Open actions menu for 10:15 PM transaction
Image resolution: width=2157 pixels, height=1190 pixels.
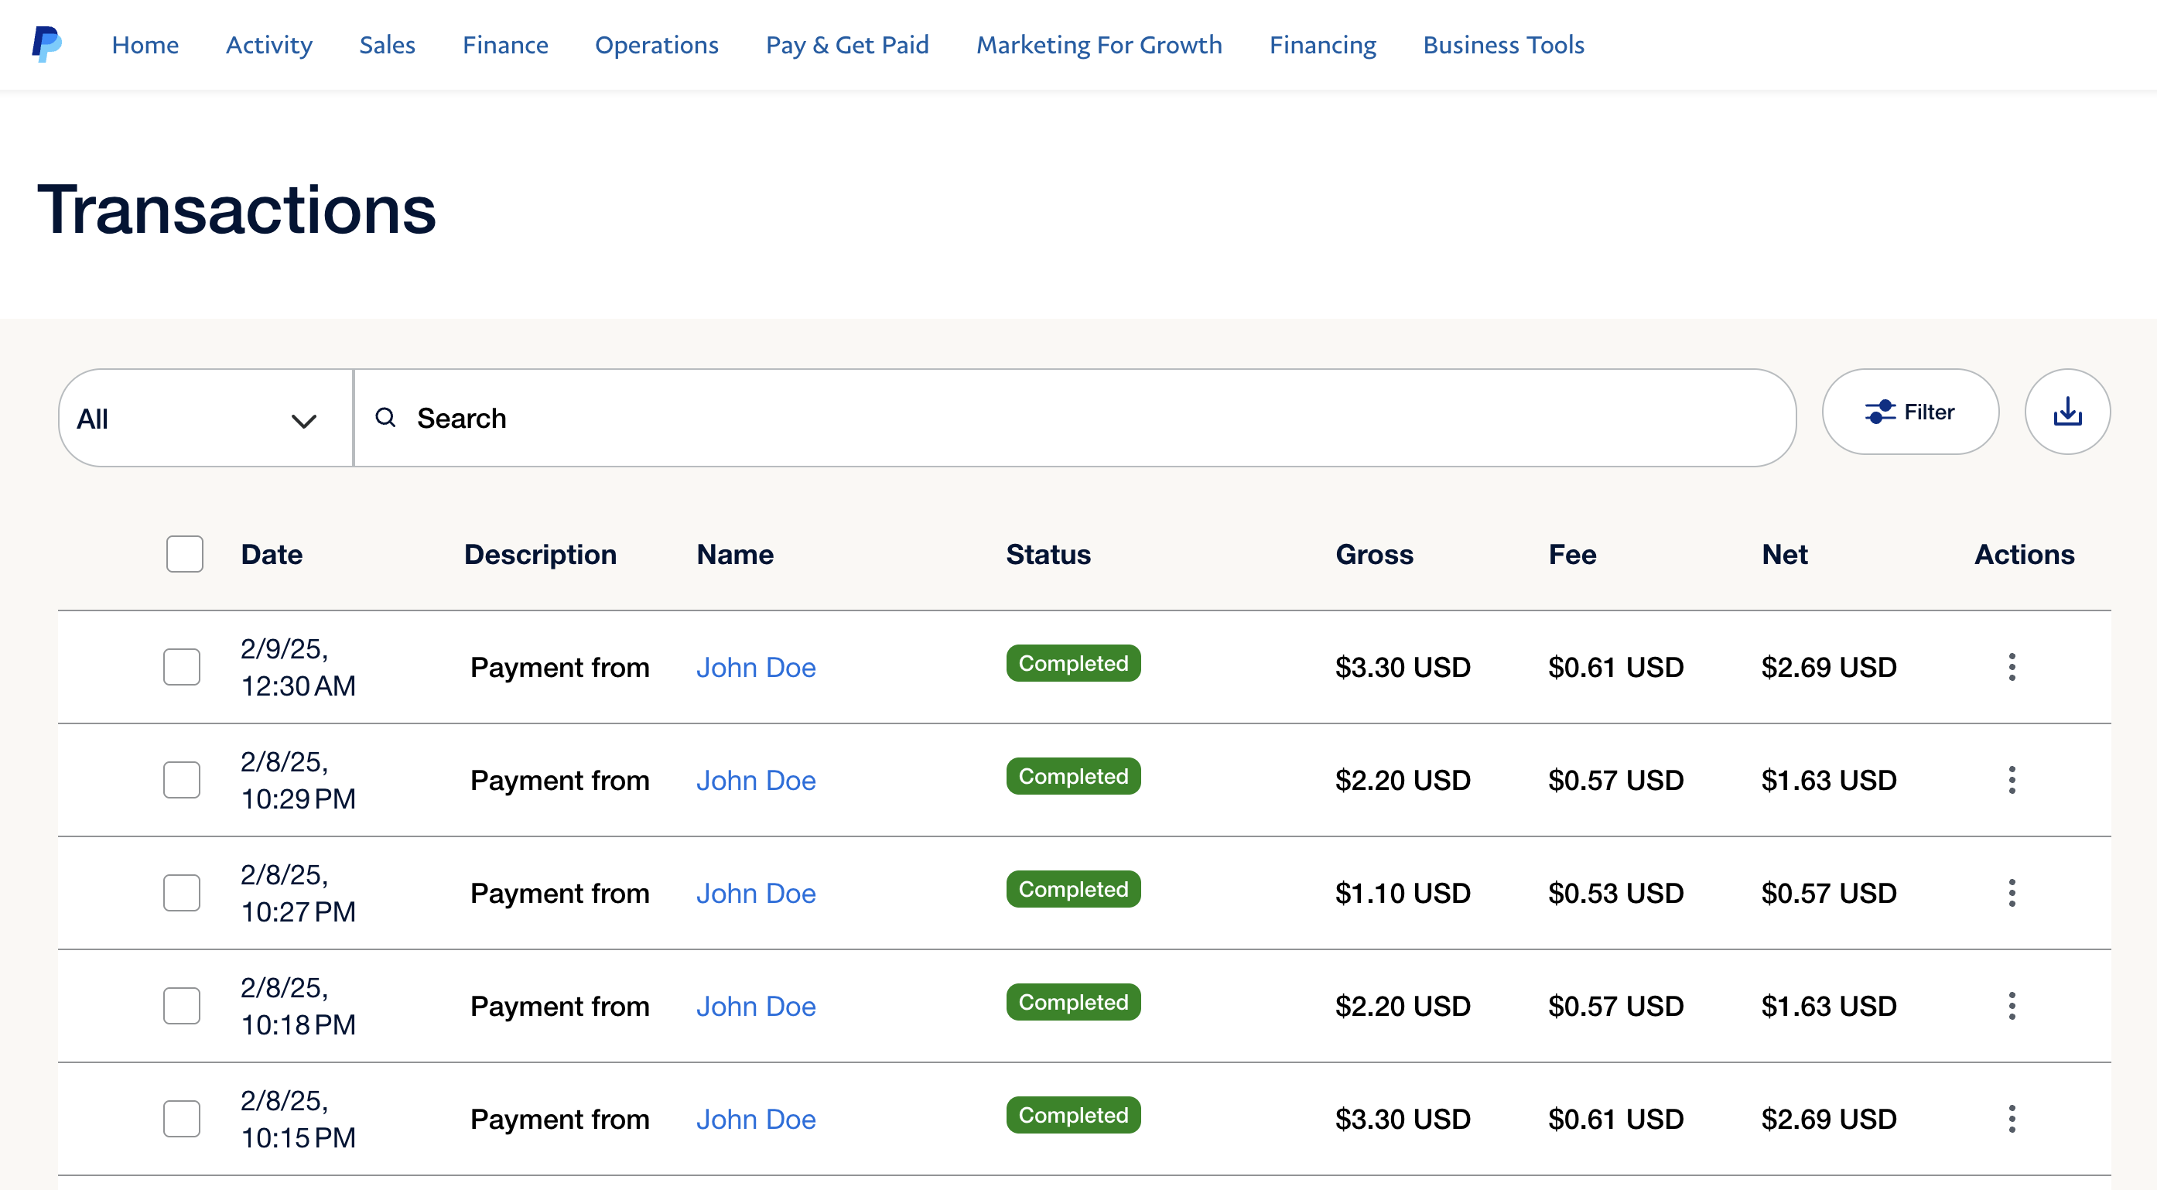(x=2012, y=1120)
